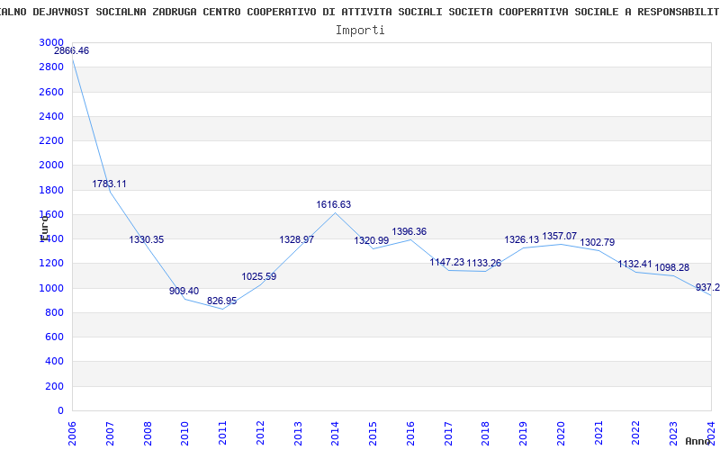Click the Anno x-axis title
The image size is (720, 450).
click(x=698, y=441)
